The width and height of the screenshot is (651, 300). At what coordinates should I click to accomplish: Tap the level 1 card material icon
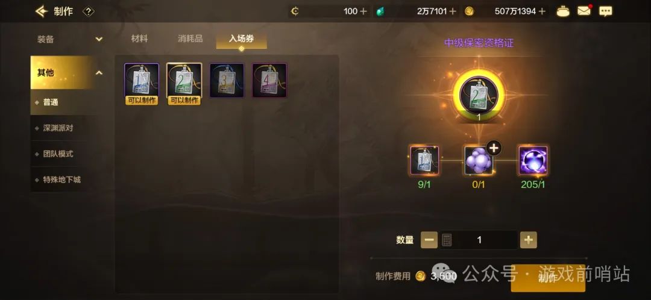[x=424, y=160]
